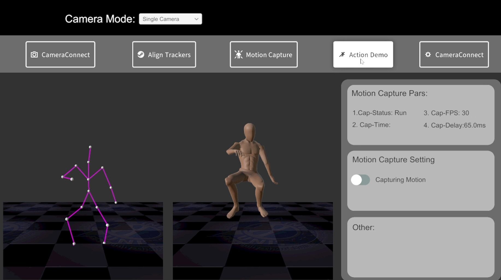Click the camera icon on the left CameraConnect button
This screenshot has width=501, height=280.
click(34, 55)
